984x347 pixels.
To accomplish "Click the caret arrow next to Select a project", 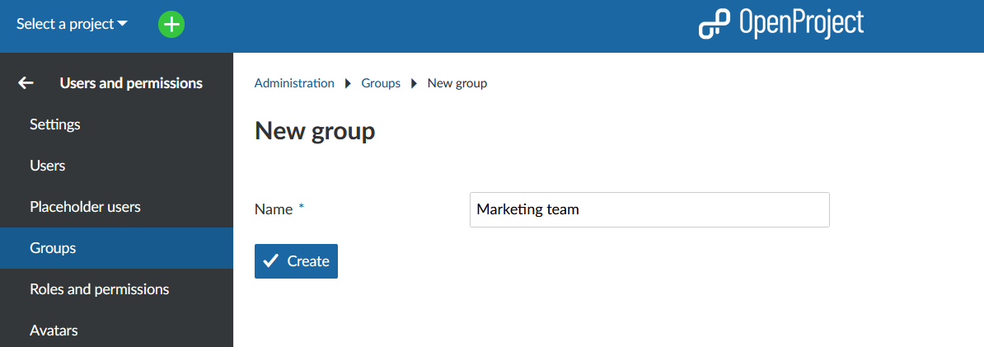I will point(123,24).
